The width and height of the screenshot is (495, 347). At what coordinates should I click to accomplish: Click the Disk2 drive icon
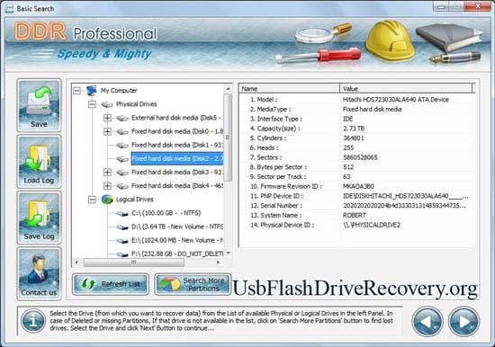(x=122, y=159)
